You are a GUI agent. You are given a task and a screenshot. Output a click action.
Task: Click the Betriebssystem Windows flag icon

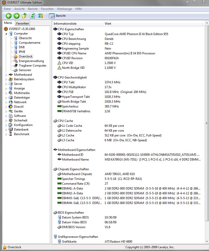(11, 79)
